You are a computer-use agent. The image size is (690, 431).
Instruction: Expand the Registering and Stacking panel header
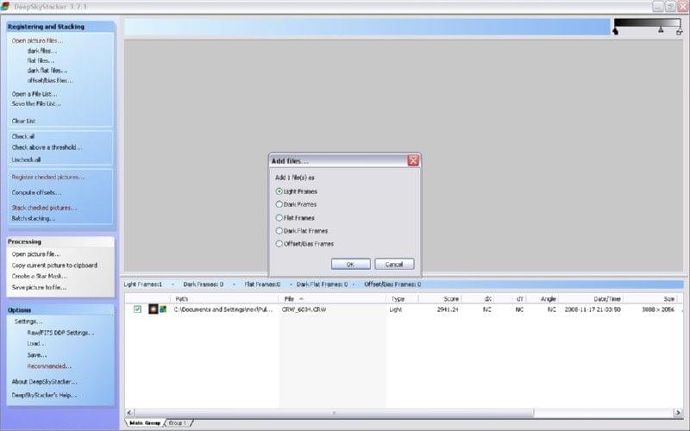pyautogui.click(x=60, y=27)
